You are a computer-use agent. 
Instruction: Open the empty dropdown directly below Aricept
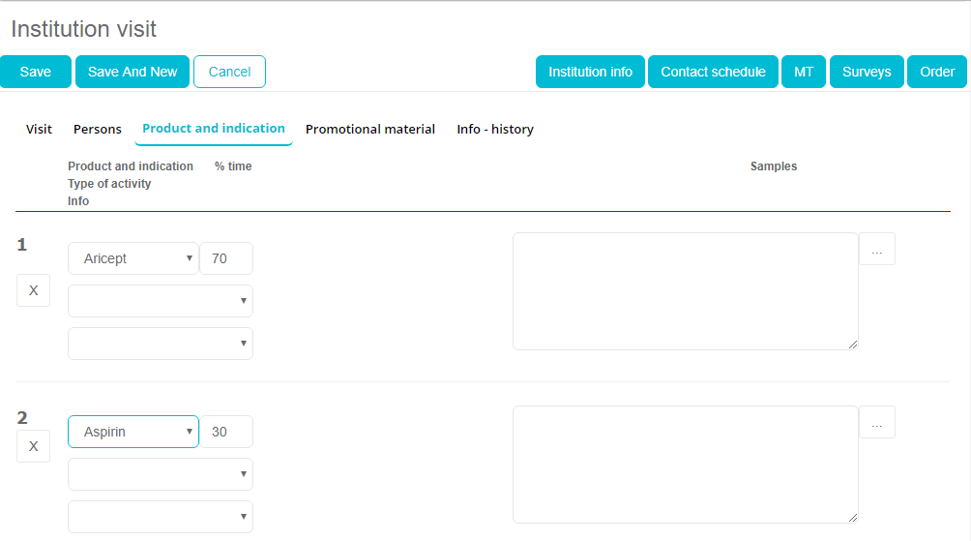(160, 301)
